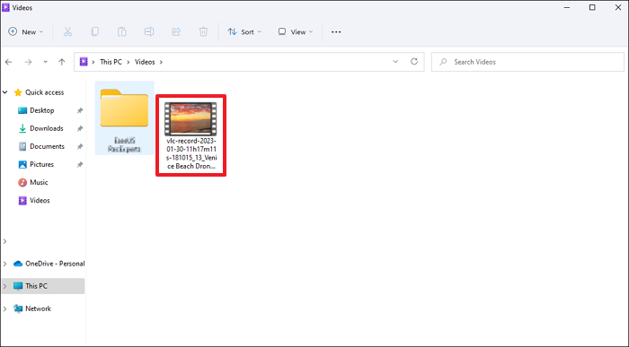Open Documents from Quick access
629x347 pixels.
pyautogui.click(x=47, y=146)
